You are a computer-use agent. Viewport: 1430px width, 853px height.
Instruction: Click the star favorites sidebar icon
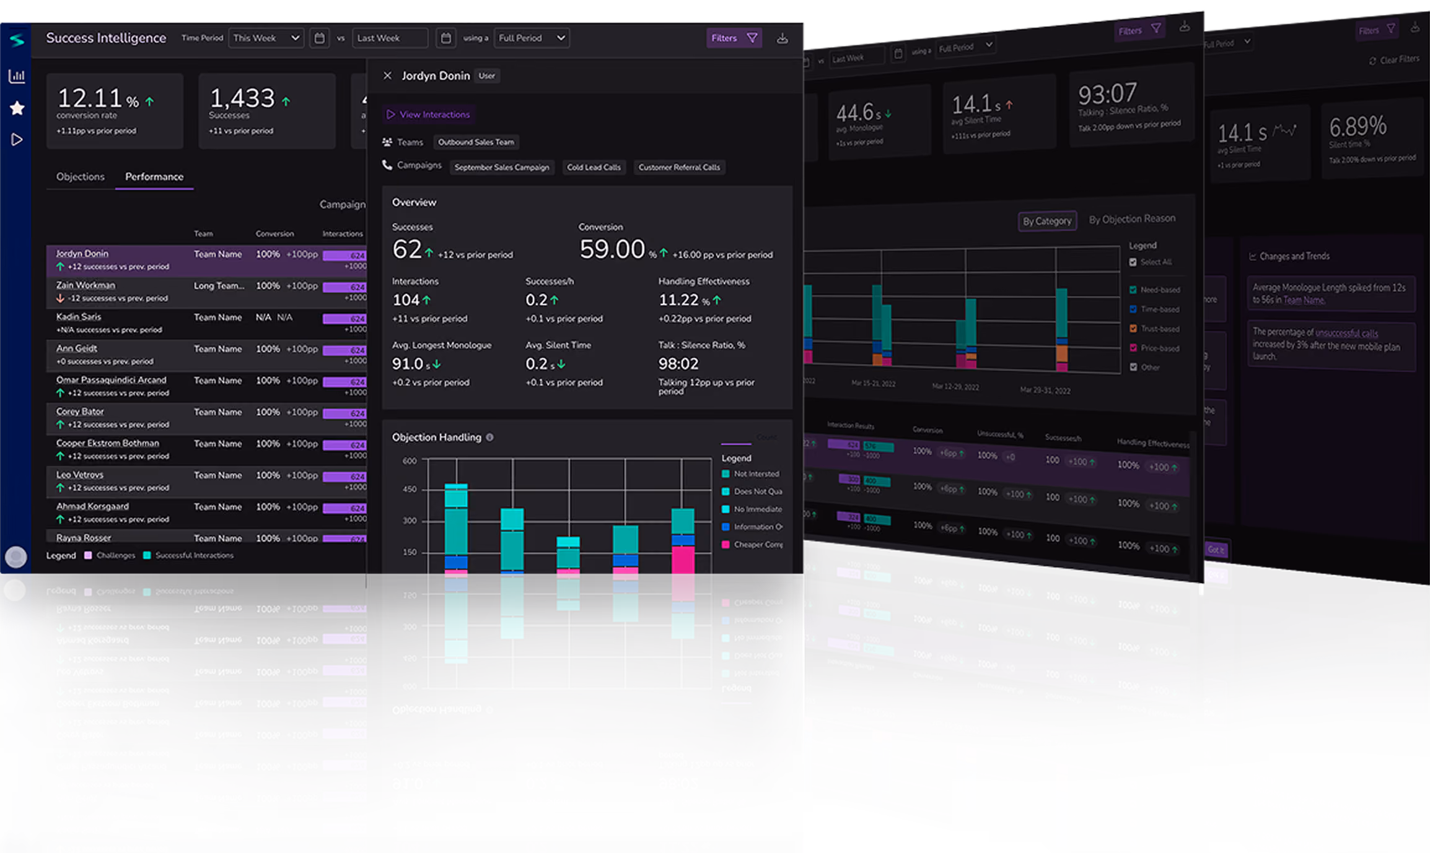tap(17, 108)
